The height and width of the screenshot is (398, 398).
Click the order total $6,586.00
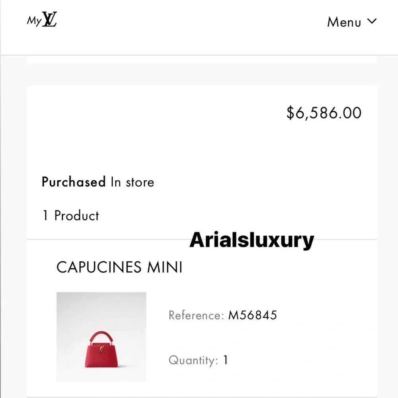tap(324, 113)
